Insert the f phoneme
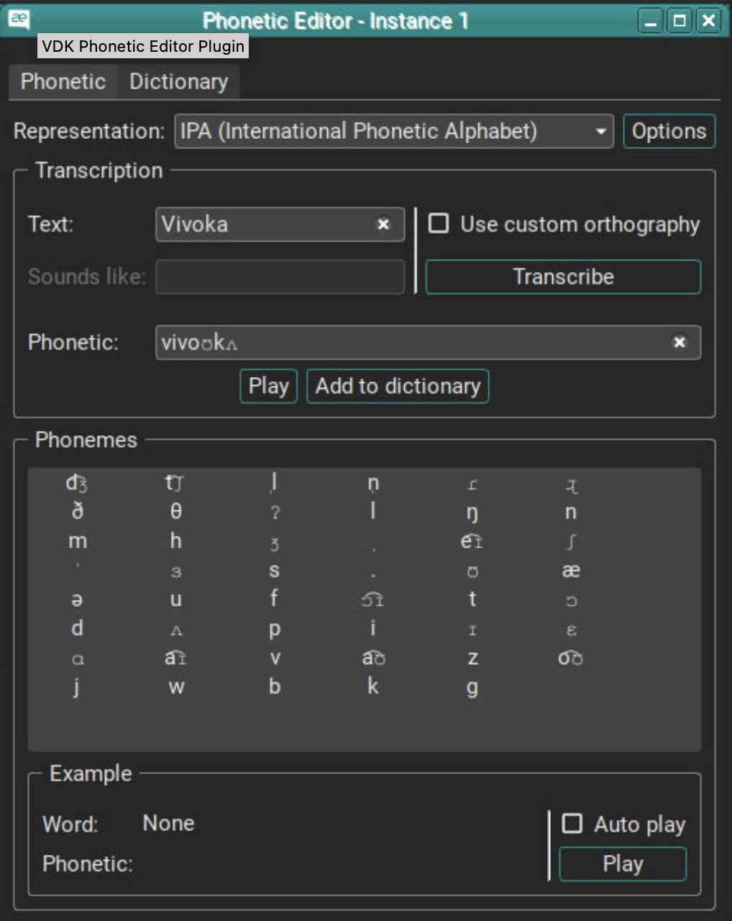 click(x=274, y=599)
